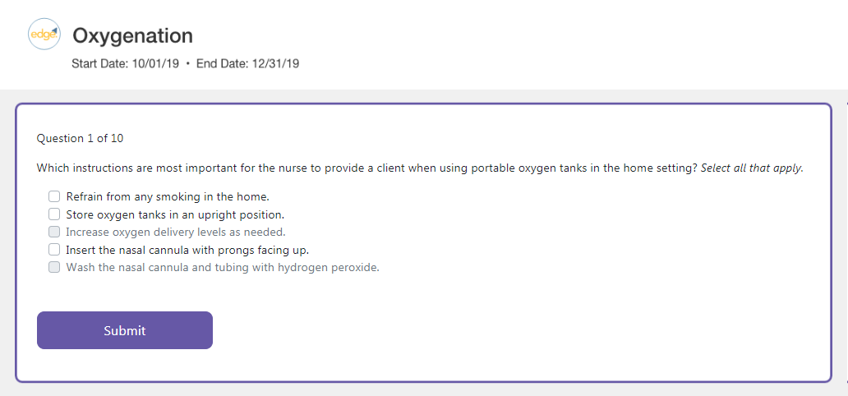Click the edge logo icon

[x=44, y=35]
